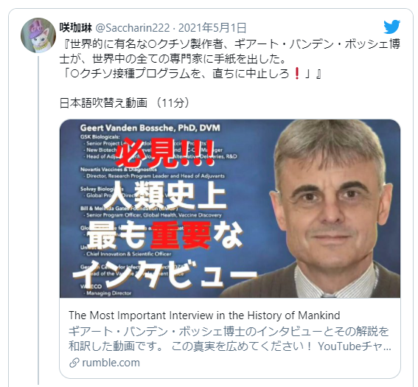Open the 咲珈琳 display name profile
The height and width of the screenshot is (387, 418).
(x=76, y=28)
